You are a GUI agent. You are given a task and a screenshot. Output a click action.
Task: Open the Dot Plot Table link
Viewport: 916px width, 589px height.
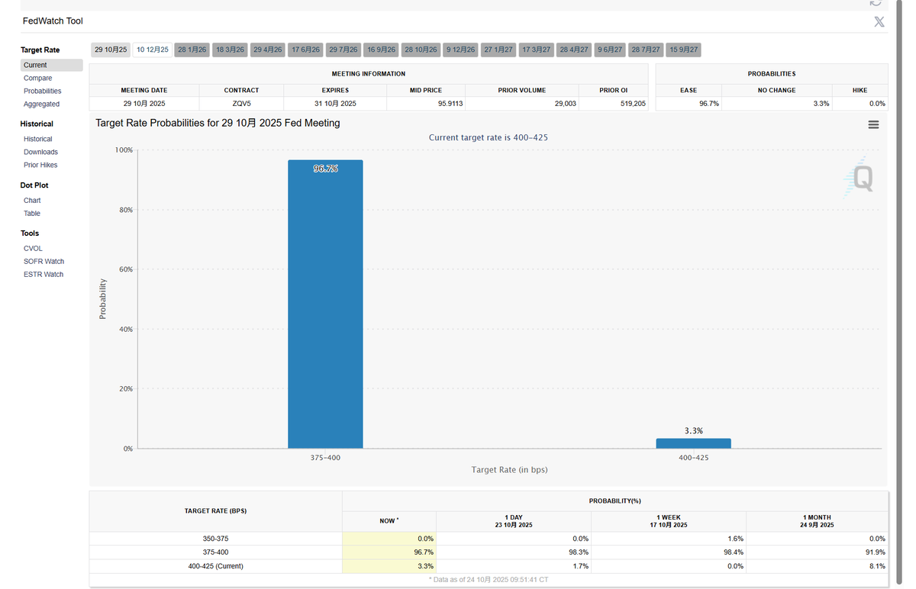pos(32,214)
